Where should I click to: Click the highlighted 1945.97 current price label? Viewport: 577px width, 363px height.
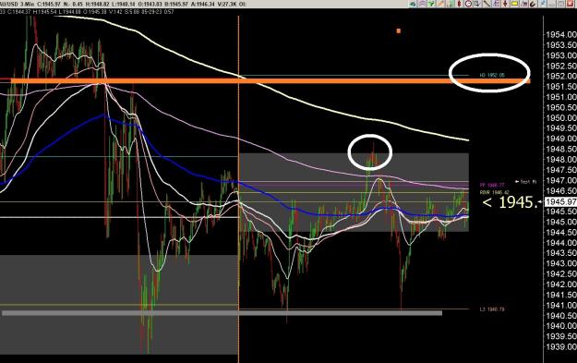coord(560,201)
